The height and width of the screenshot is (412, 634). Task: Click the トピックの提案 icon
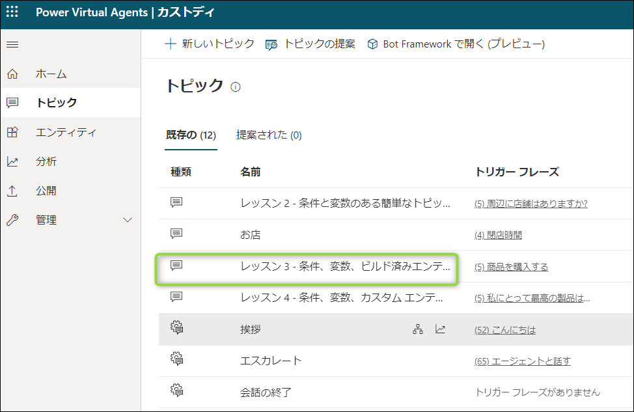(271, 44)
